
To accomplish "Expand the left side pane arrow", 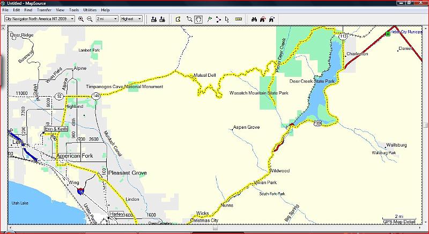I will coord(3,28).
